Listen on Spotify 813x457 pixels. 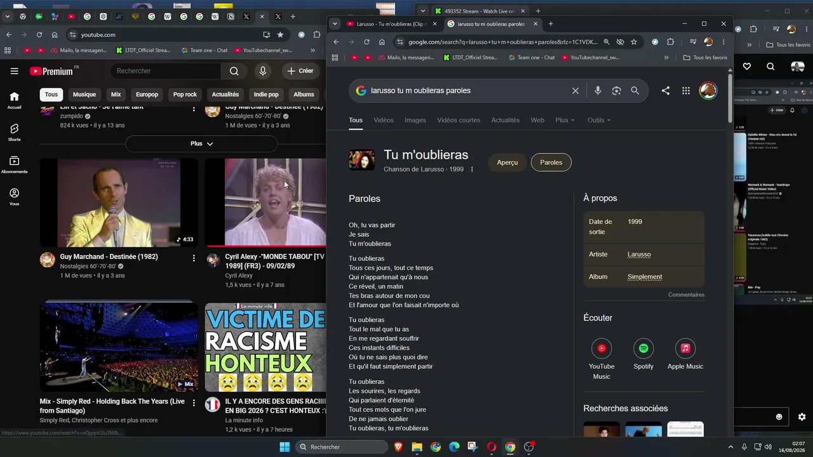643,354
